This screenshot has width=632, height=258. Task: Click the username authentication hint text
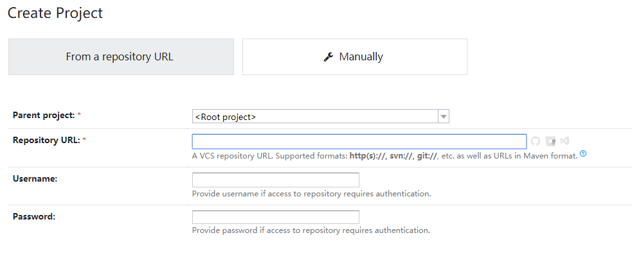(x=311, y=193)
